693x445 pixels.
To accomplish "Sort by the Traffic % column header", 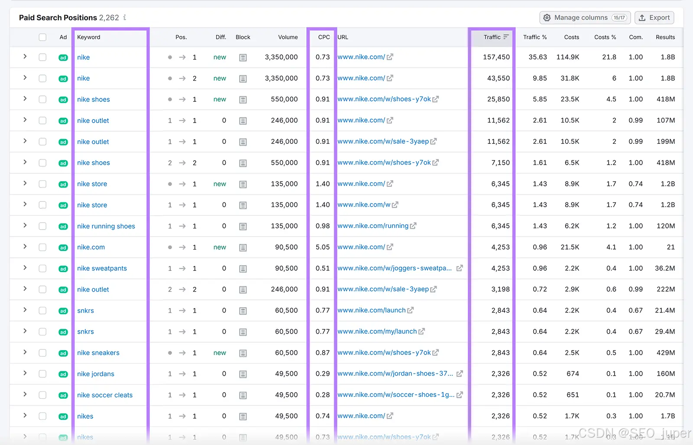I will (x=535, y=37).
